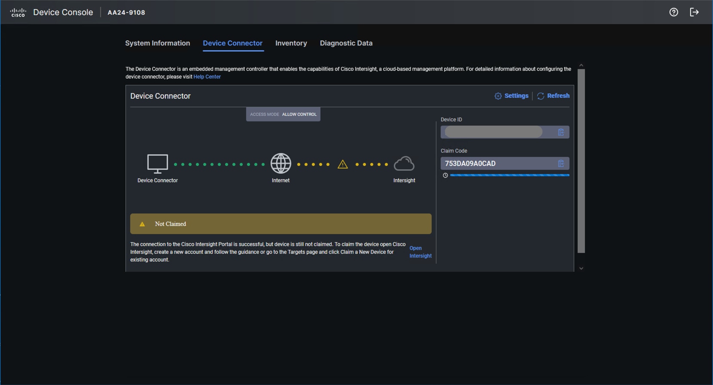Click the Refresh circular arrow icon
Image resolution: width=713 pixels, height=385 pixels.
[x=541, y=96]
